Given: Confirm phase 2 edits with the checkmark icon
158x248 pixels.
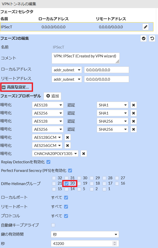Looking at the screenshot, I should click(x=143, y=38).
